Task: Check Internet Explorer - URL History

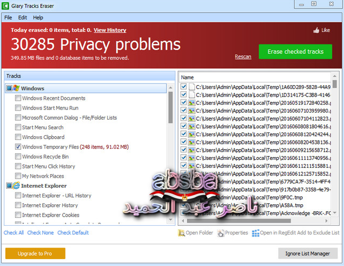Action: coord(18,195)
